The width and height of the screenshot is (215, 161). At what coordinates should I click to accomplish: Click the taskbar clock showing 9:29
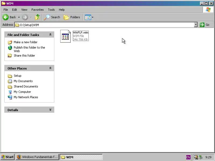(208, 157)
